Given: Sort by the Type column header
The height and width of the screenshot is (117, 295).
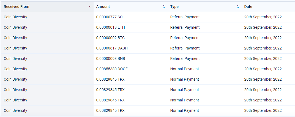Looking at the screenshot, I should [x=204, y=7].
